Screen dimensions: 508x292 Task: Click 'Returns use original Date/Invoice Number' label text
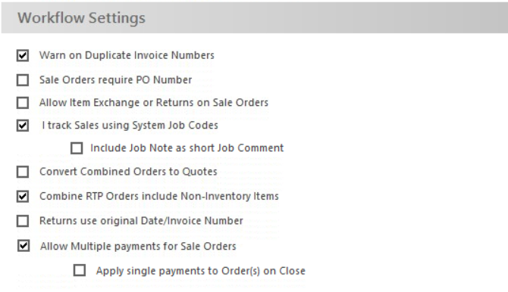(141, 221)
